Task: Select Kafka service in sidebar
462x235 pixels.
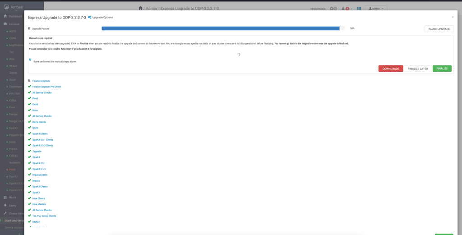Action: pos(12,101)
